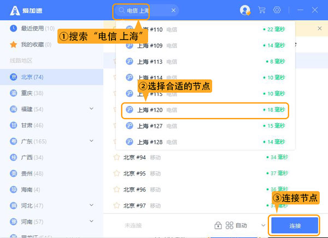Choose search result 上海 #120 电信

205,110
